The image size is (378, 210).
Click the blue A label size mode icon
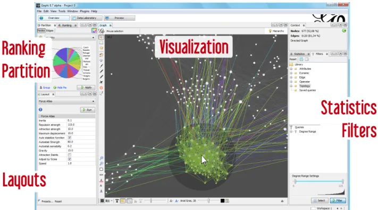click(x=177, y=200)
